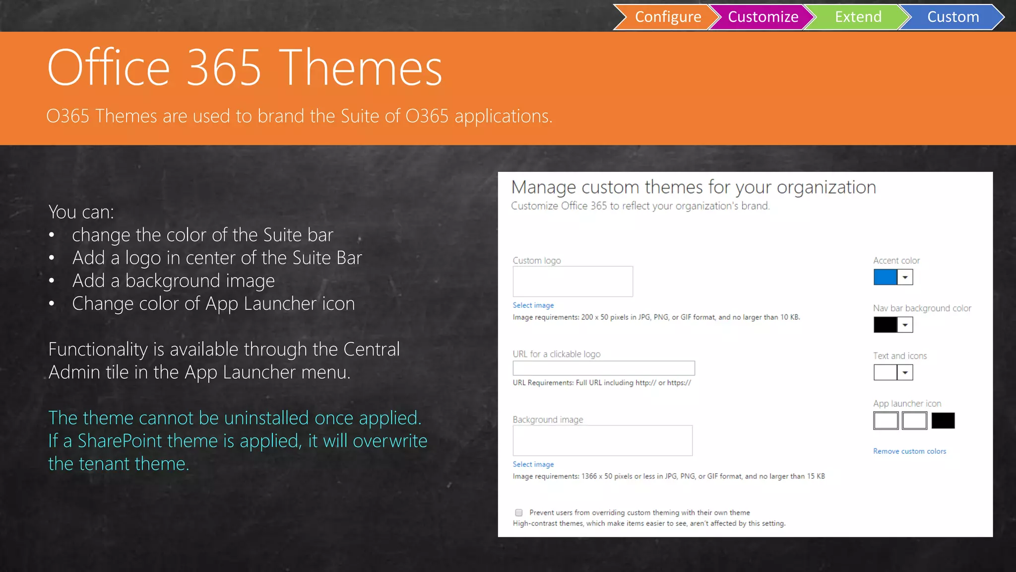Click the white Text and icons swatch

[x=885, y=372]
